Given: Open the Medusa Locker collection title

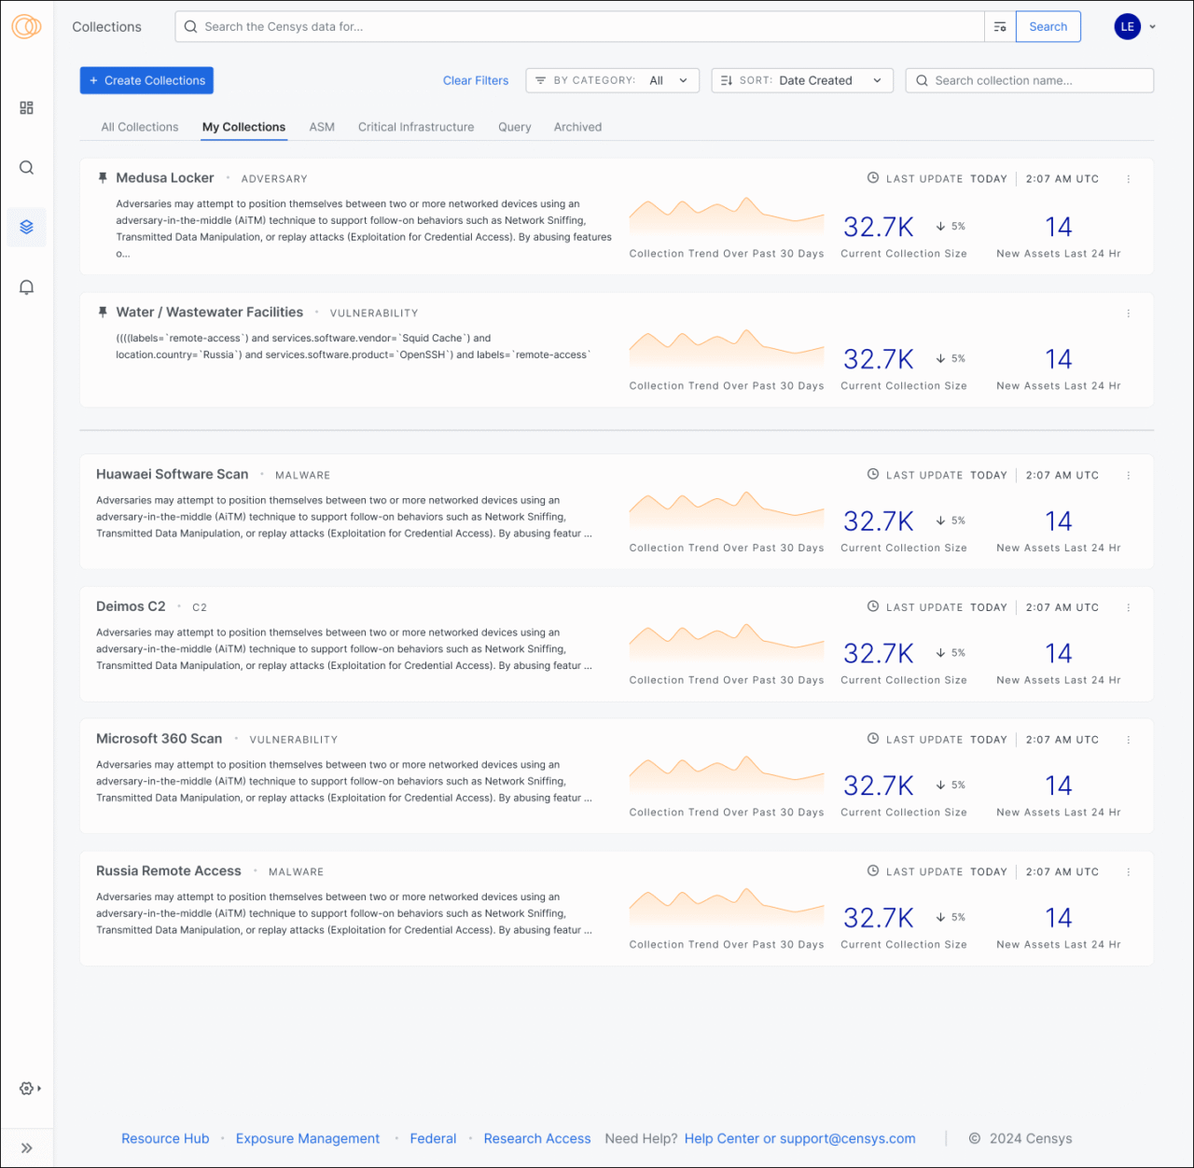Looking at the screenshot, I should click(165, 178).
